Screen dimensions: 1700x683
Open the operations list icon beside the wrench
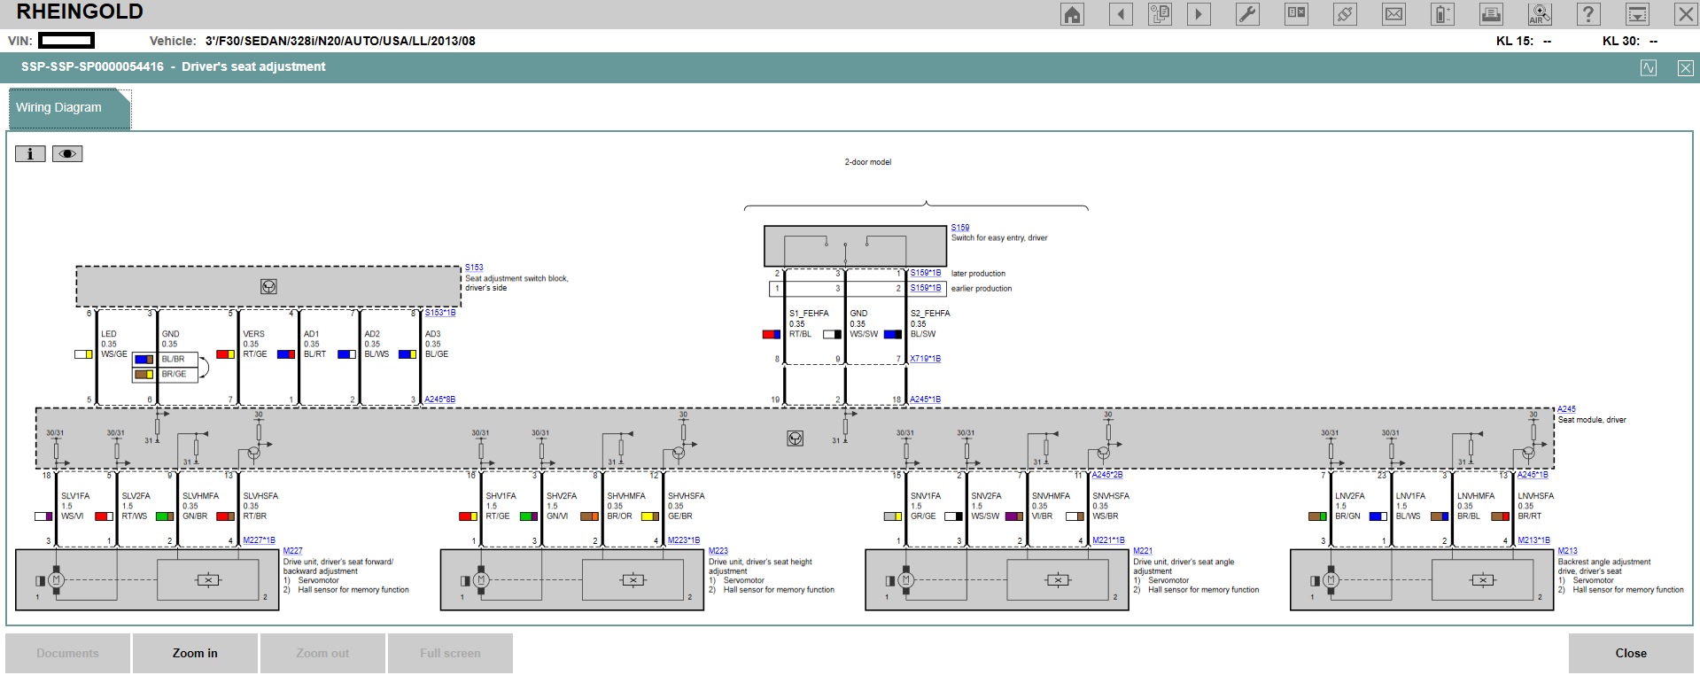coord(1297,14)
